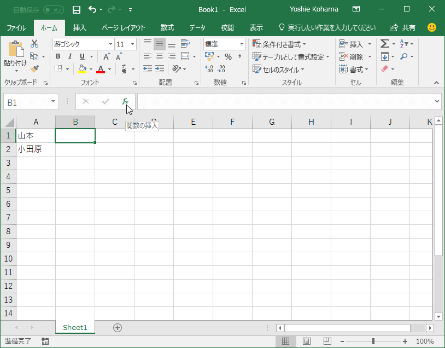Viewport: 445px width, 348px height.
Task: Add a new sheet
Action: pos(118,328)
